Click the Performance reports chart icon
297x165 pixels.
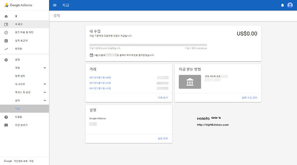6,41
